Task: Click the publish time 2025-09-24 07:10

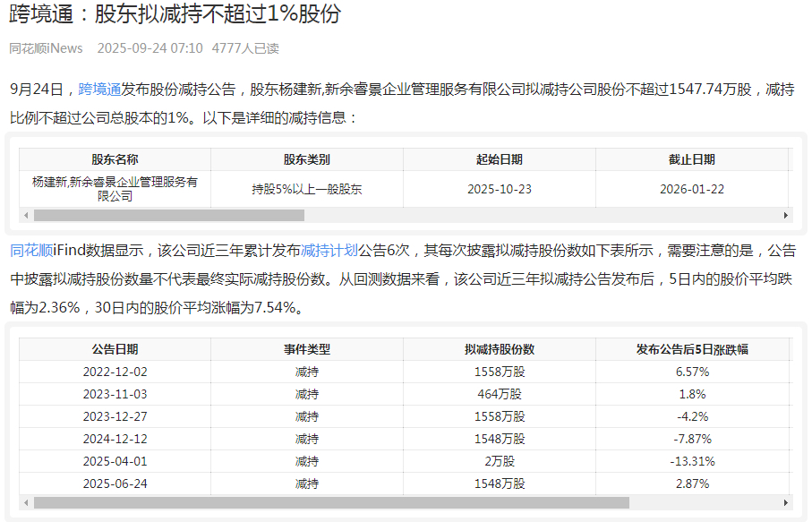Action: [x=150, y=48]
